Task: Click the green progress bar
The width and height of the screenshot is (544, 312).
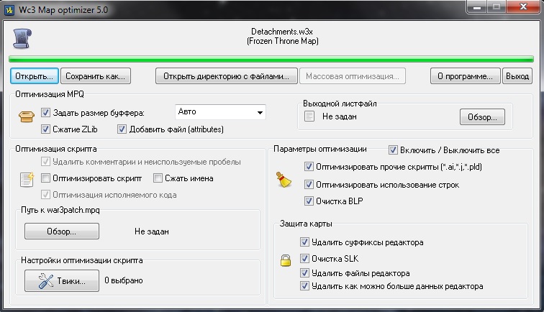Action: pos(271,59)
